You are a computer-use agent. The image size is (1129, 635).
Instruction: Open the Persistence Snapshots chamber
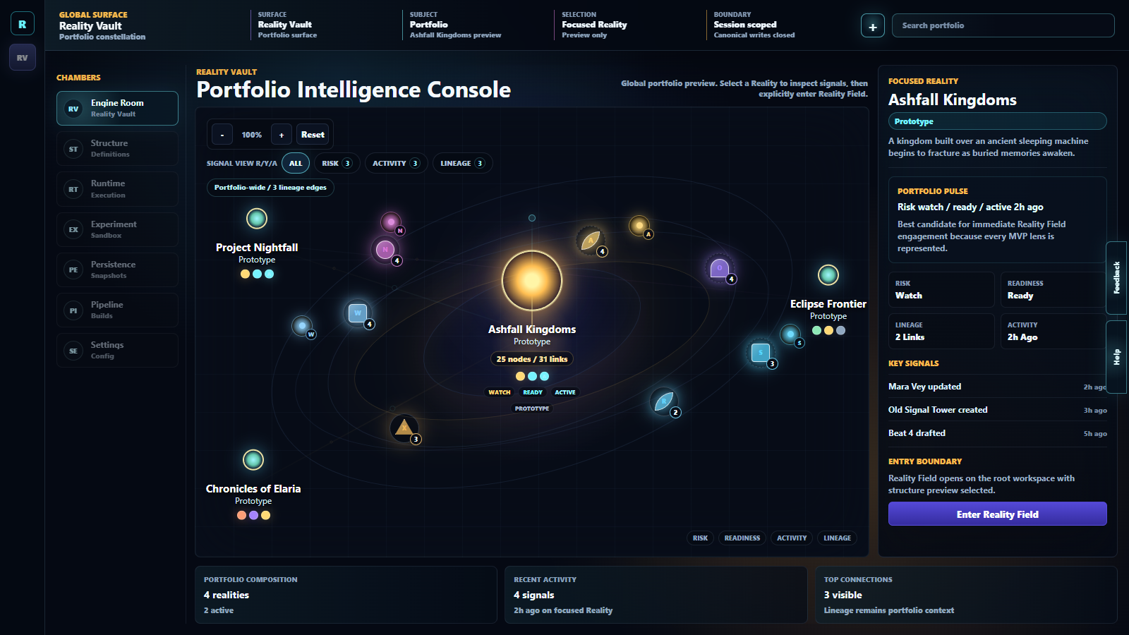pos(117,270)
